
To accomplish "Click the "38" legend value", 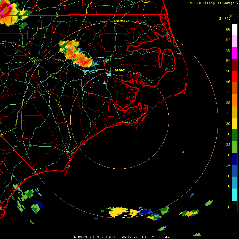I will [228, 103].
